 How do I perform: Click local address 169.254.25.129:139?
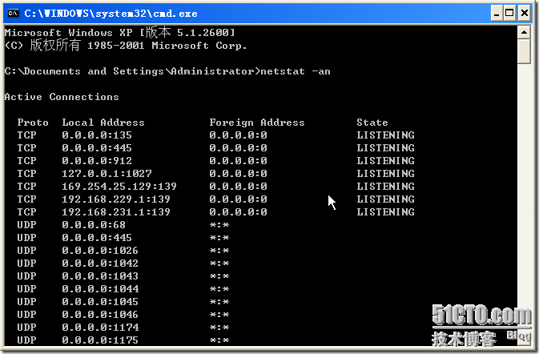[x=119, y=187]
